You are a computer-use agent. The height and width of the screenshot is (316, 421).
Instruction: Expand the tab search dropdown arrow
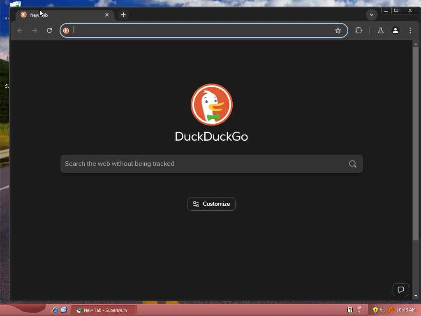[x=372, y=14]
